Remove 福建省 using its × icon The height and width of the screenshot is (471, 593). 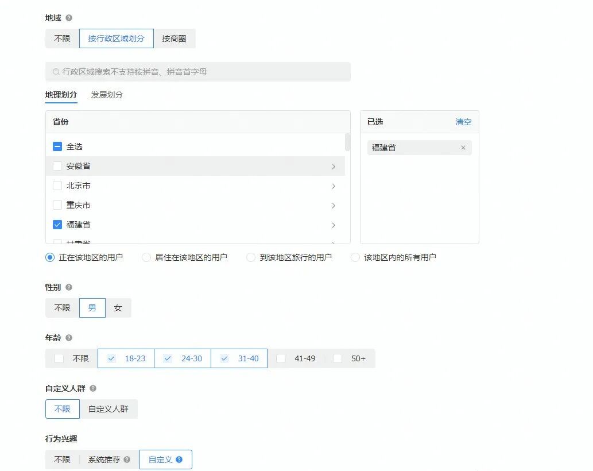click(x=463, y=148)
